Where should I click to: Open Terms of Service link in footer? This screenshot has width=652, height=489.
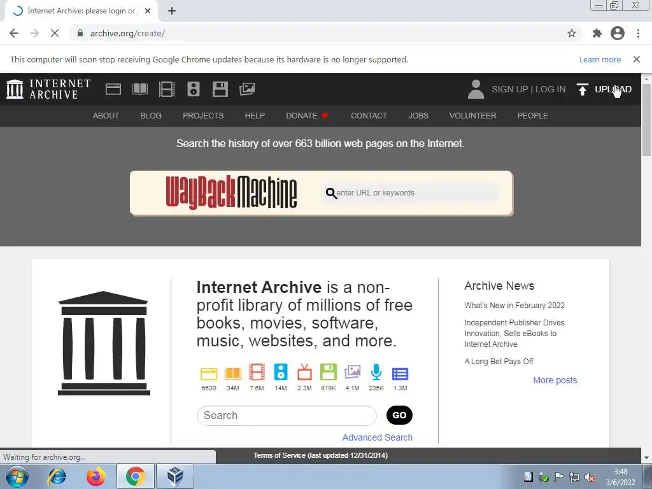[x=321, y=455]
